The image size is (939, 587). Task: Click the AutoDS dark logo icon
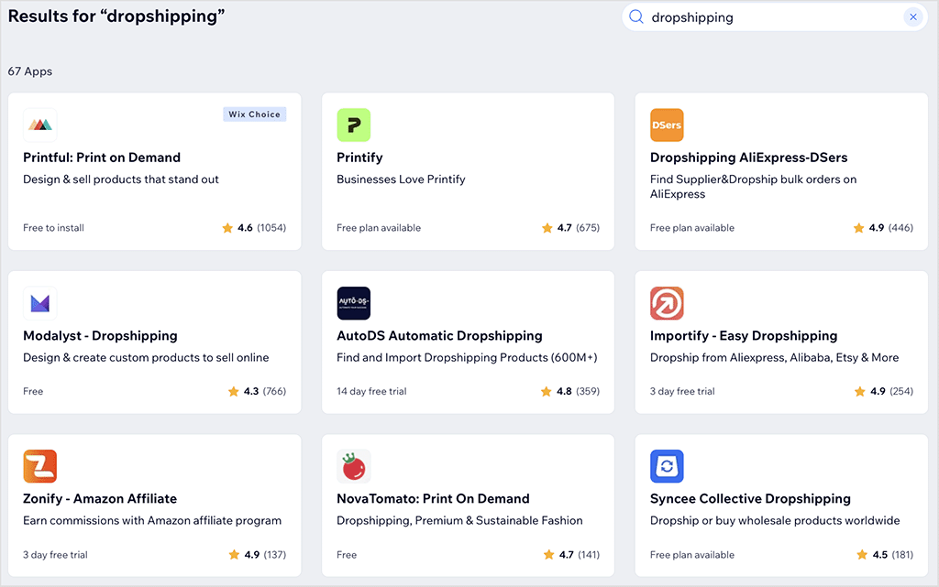point(353,303)
